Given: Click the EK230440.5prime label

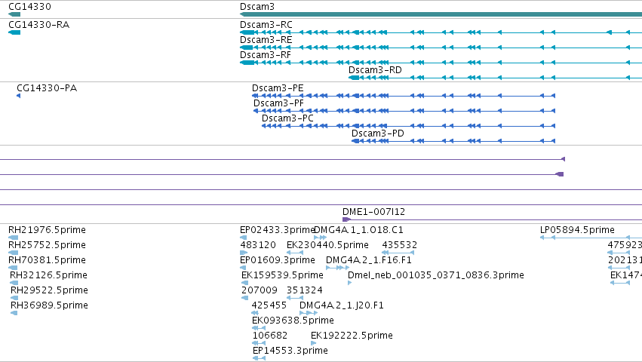Looking at the screenshot, I should (327, 245).
